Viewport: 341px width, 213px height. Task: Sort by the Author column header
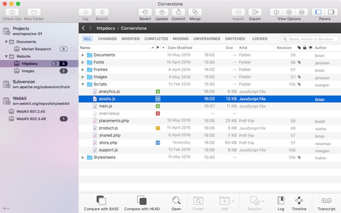[x=320, y=48]
